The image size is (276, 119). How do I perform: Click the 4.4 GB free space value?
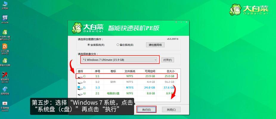click(x=151, y=82)
